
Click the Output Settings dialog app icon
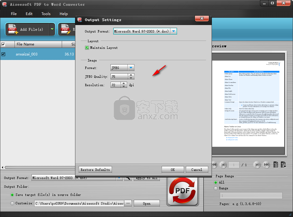80,20
